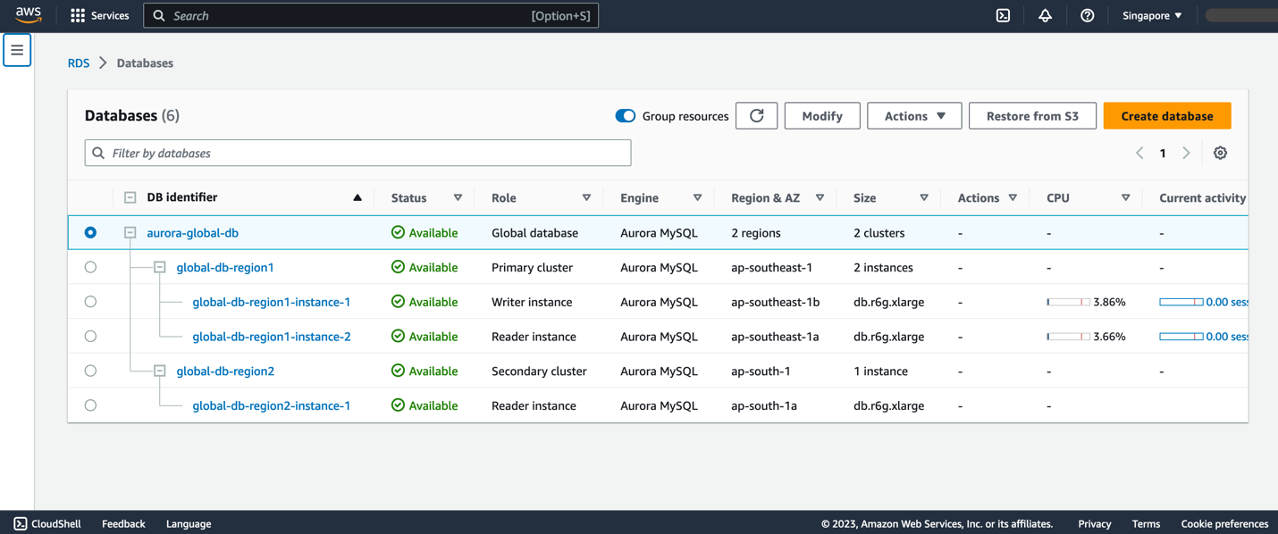Open the Role column filter arrow
Viewport: 1278px width, 534px height.
(x=586, y=197)
